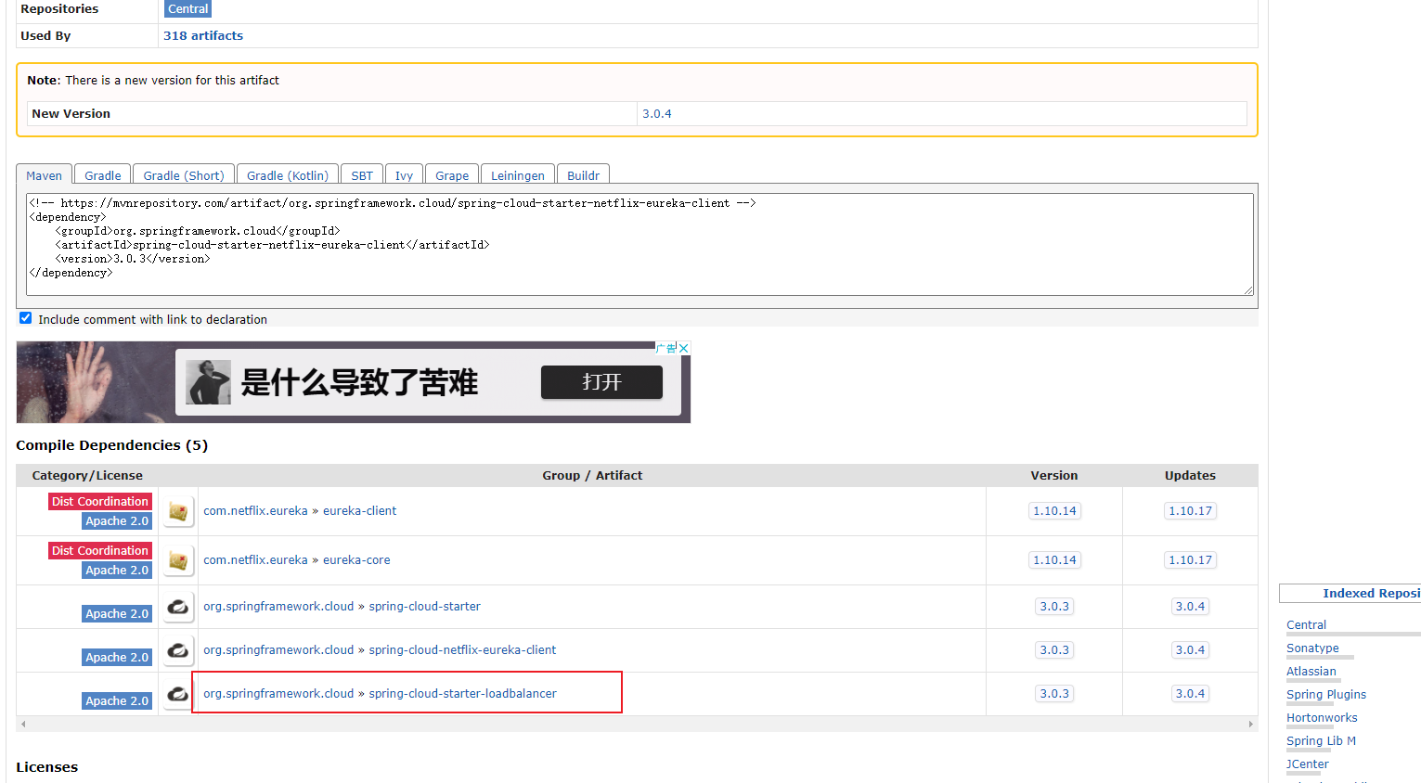The width and height of the screenshot is (1421, 783).
Task: Click the eureka-core artifact package icon
Action: tap(178, 560)
